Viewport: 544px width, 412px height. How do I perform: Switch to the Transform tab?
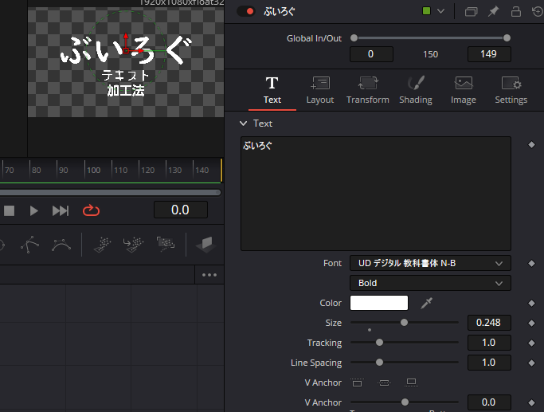click(x=368, y=91)
